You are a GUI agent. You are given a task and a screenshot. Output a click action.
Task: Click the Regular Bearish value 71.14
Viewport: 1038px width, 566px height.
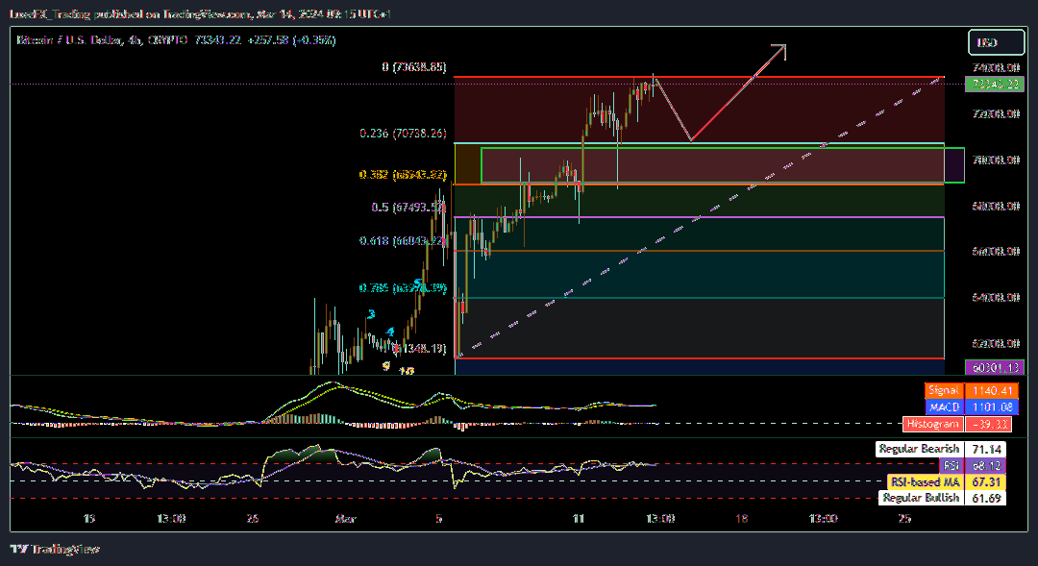985,449
